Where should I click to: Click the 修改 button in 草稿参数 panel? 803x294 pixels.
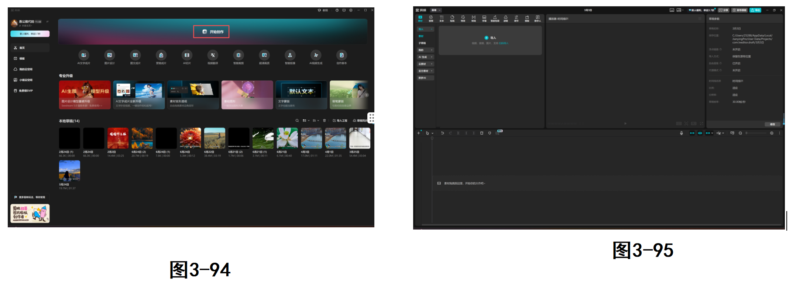coord(772,125)
